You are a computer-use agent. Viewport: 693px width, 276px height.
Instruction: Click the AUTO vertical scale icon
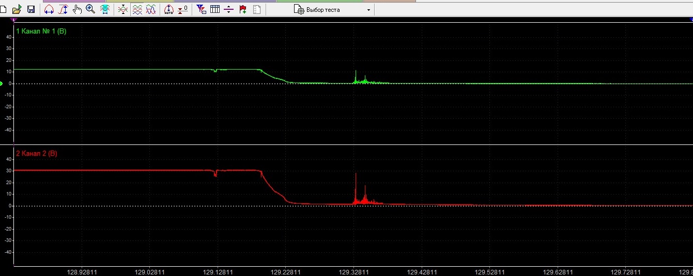(169, 9)
